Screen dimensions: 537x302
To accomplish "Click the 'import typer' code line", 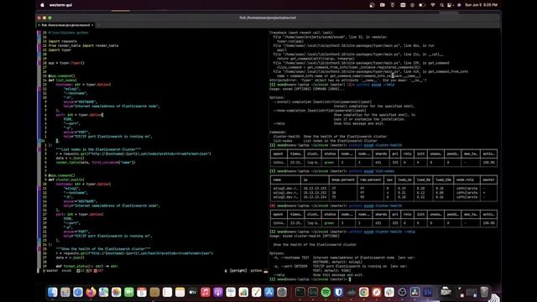I will pos(60,50).
